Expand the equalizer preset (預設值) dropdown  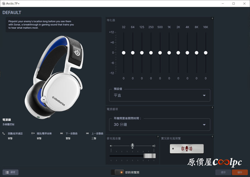point(159,95)
